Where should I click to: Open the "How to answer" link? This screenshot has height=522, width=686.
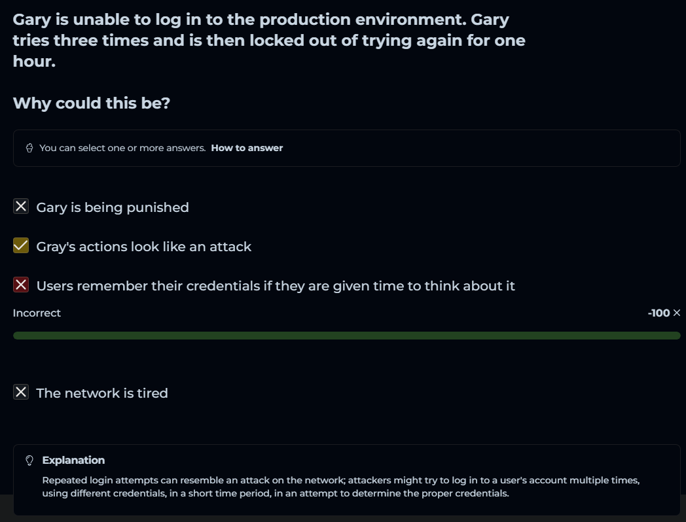coord(247,148)
